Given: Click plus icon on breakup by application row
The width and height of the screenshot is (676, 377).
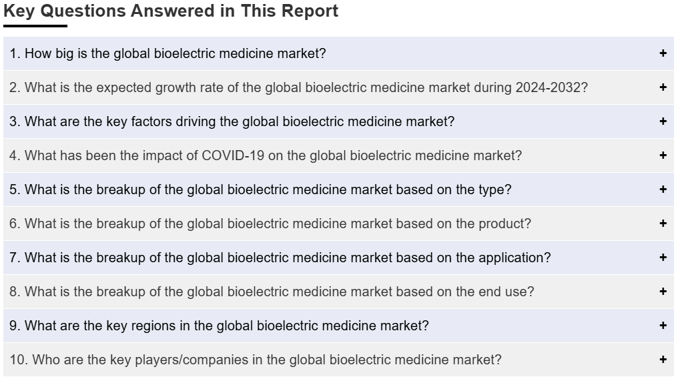Looking at the screenshot, I should 663,258.
